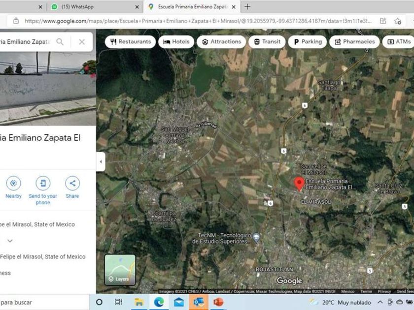
Task: Filter map by Restaurants
Action: [131, 42]
